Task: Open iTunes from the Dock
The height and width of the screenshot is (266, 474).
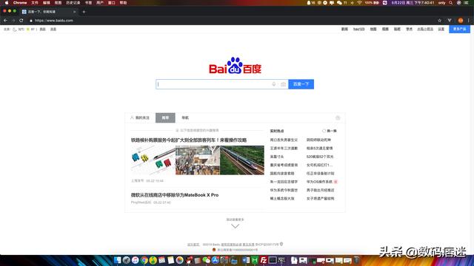Action: pos(135,260)
